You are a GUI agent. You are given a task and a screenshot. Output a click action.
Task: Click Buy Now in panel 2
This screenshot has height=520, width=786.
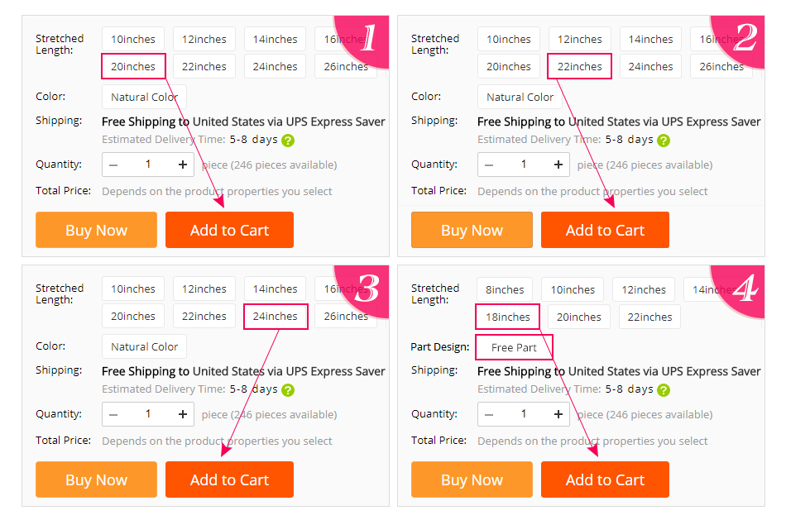[472, 230]
